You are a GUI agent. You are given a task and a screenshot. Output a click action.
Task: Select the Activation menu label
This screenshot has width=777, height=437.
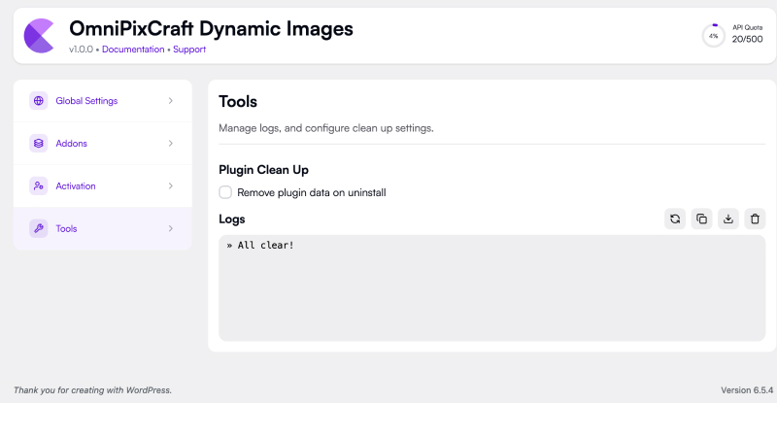click(x=76, y=185)
